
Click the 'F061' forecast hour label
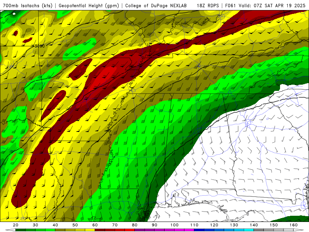coord(230,5)
